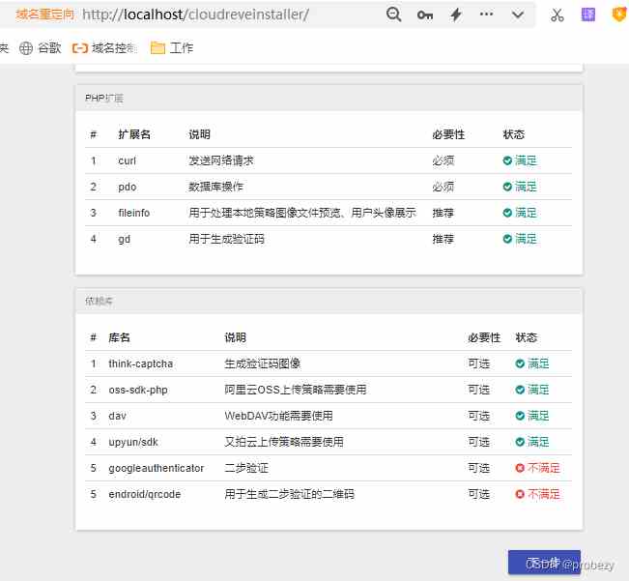Screen dimensions: 629x581
Task: Click the think-captcha library name
Action: tap(141, 363)
